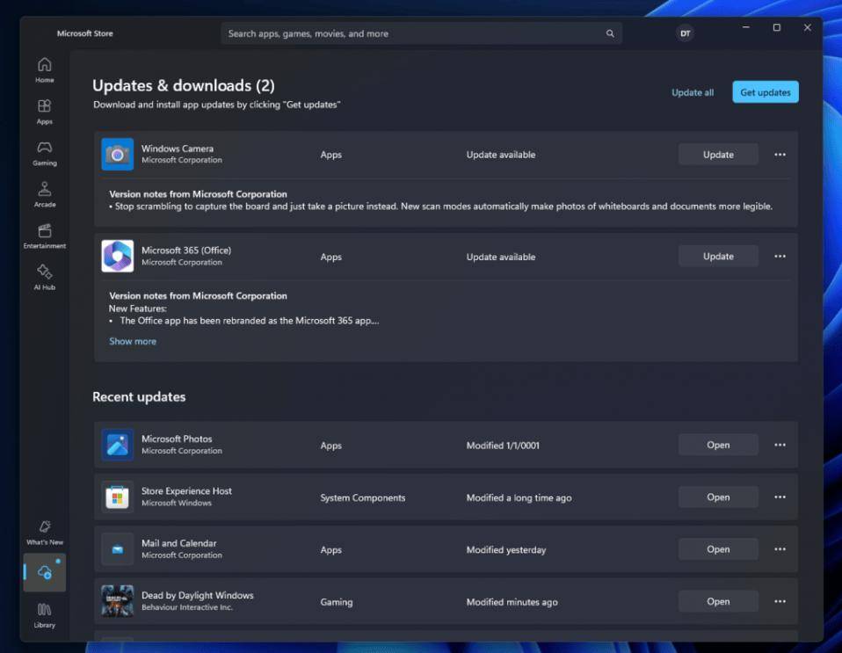Screen dimensions: 842x653
Task: Click 'System Components' category text
Action: point(362,497)
